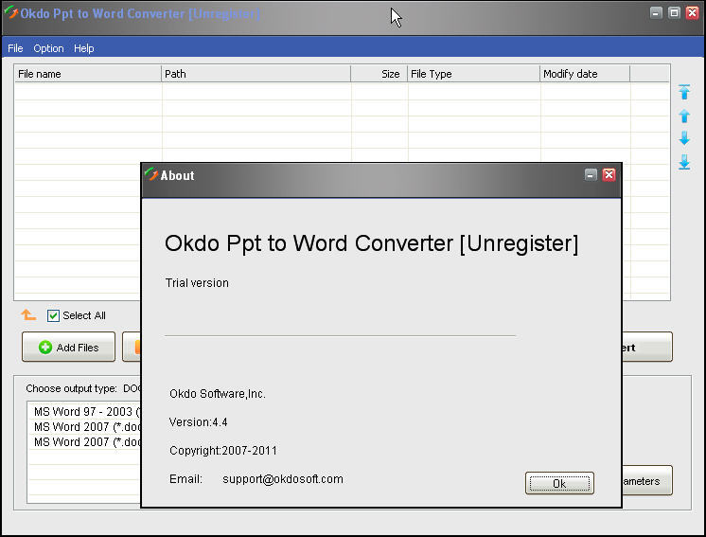Image resolution: width=706 pixels, height=537 pixels.
Task: Sort list by File Type column
Action: click(x=474, y=74)
